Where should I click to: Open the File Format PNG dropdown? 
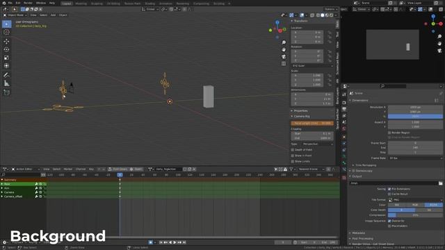pyautogui.click(x=415, y=200)
